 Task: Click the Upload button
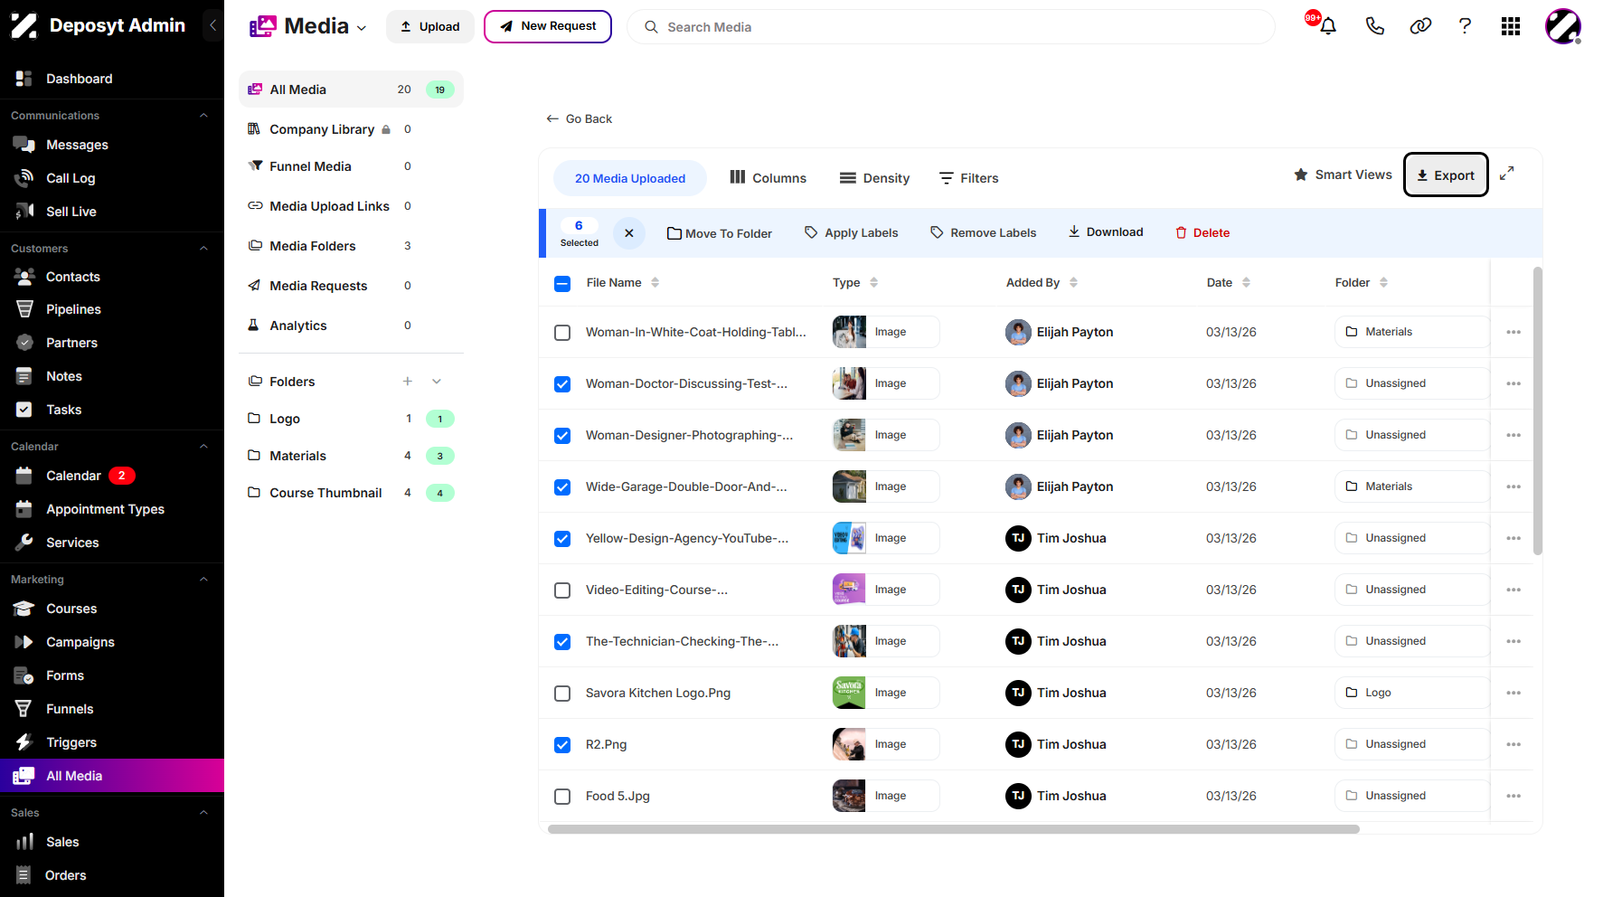[x=430, y=26]
